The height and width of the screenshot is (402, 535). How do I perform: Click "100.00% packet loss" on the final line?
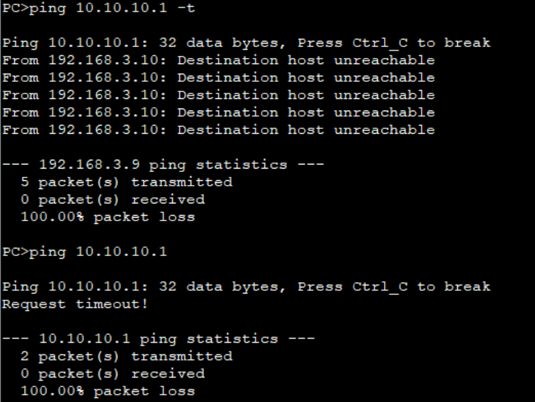click(x=108, y=391)
